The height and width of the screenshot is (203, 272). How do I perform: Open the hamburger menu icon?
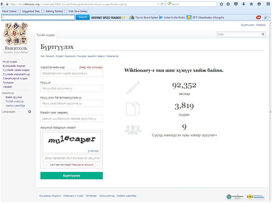point(268,4)
